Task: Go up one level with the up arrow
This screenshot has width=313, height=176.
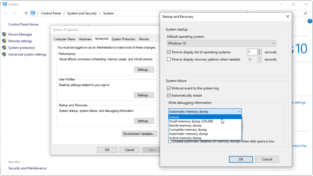Action: pos(26,13)
